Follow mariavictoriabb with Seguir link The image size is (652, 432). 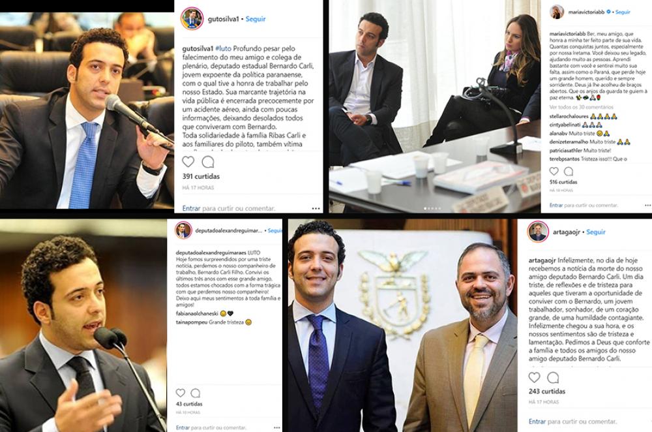pyautogui.click(x=623, y=12)
